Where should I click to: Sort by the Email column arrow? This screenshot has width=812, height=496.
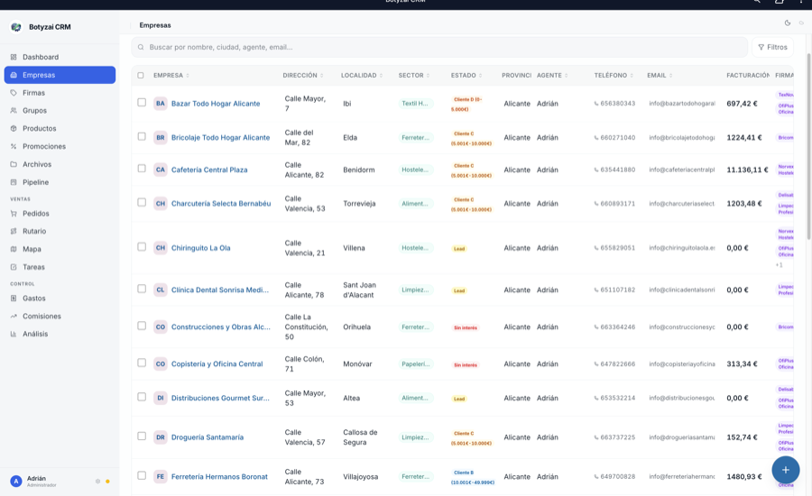[x=670, y=76]
